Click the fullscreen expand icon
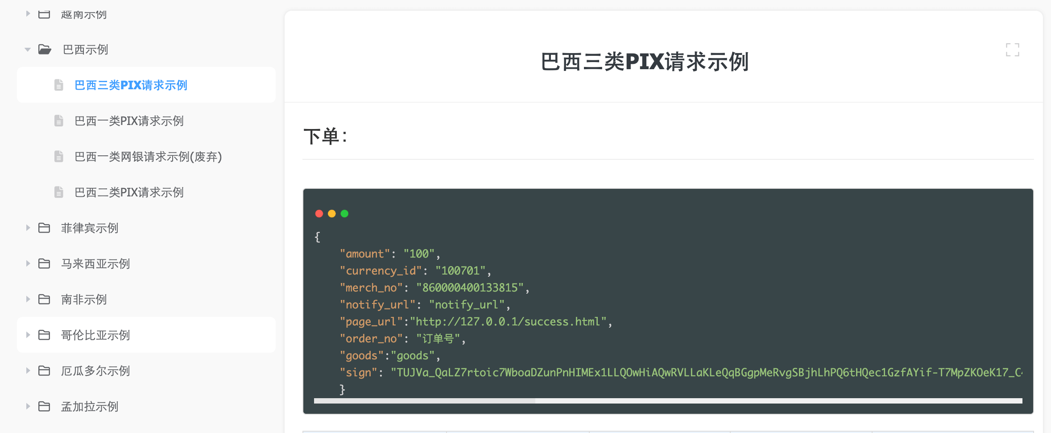 pyautogui.click(x=1012, y=50)
